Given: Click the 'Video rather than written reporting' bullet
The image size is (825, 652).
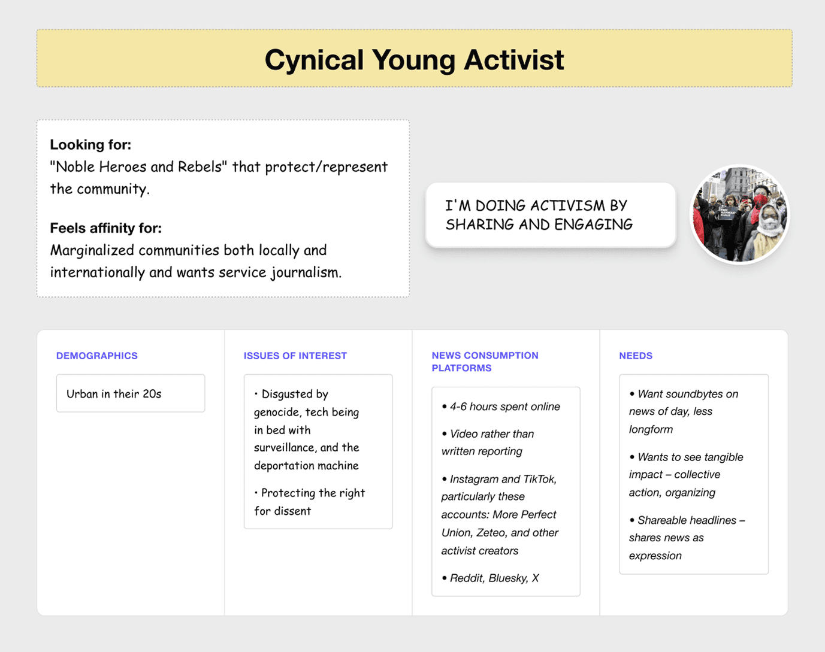Looking at the screenshot, I should 488,442.
